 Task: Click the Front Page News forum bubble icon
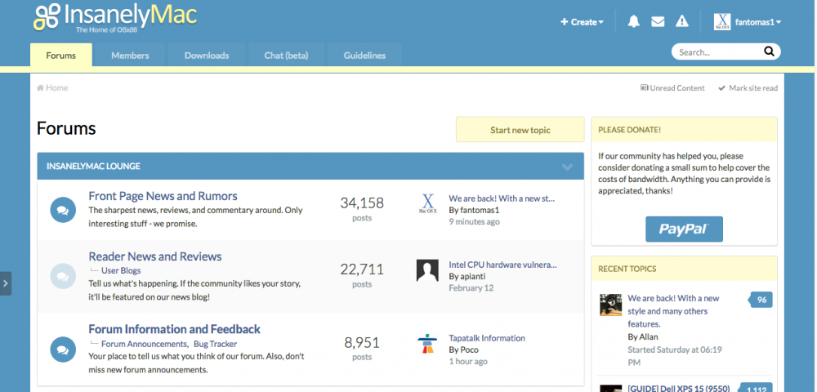[x=63, y=211]
